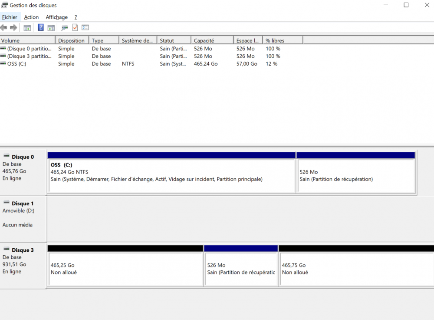Click the show/hide action pane icon

(x=51, y=28)
